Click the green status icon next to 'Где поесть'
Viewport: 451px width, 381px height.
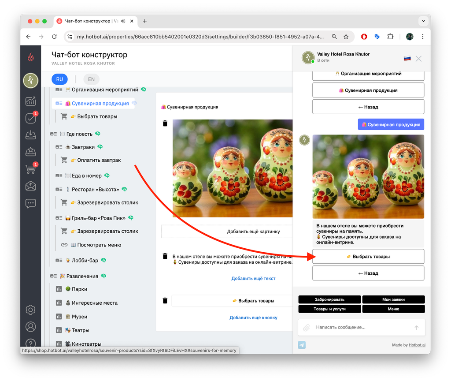pyautogui.click(x=98, y=134)
